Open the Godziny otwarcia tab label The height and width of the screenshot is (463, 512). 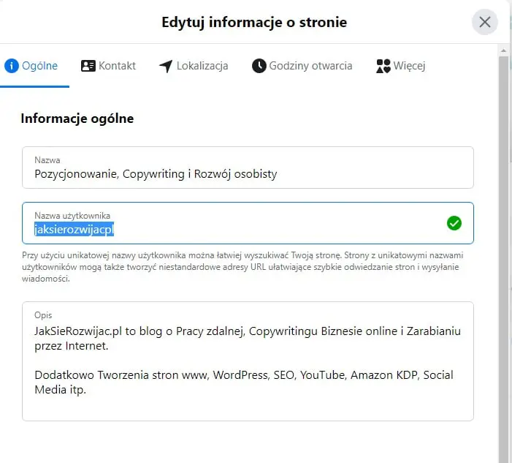click(310, 66)
